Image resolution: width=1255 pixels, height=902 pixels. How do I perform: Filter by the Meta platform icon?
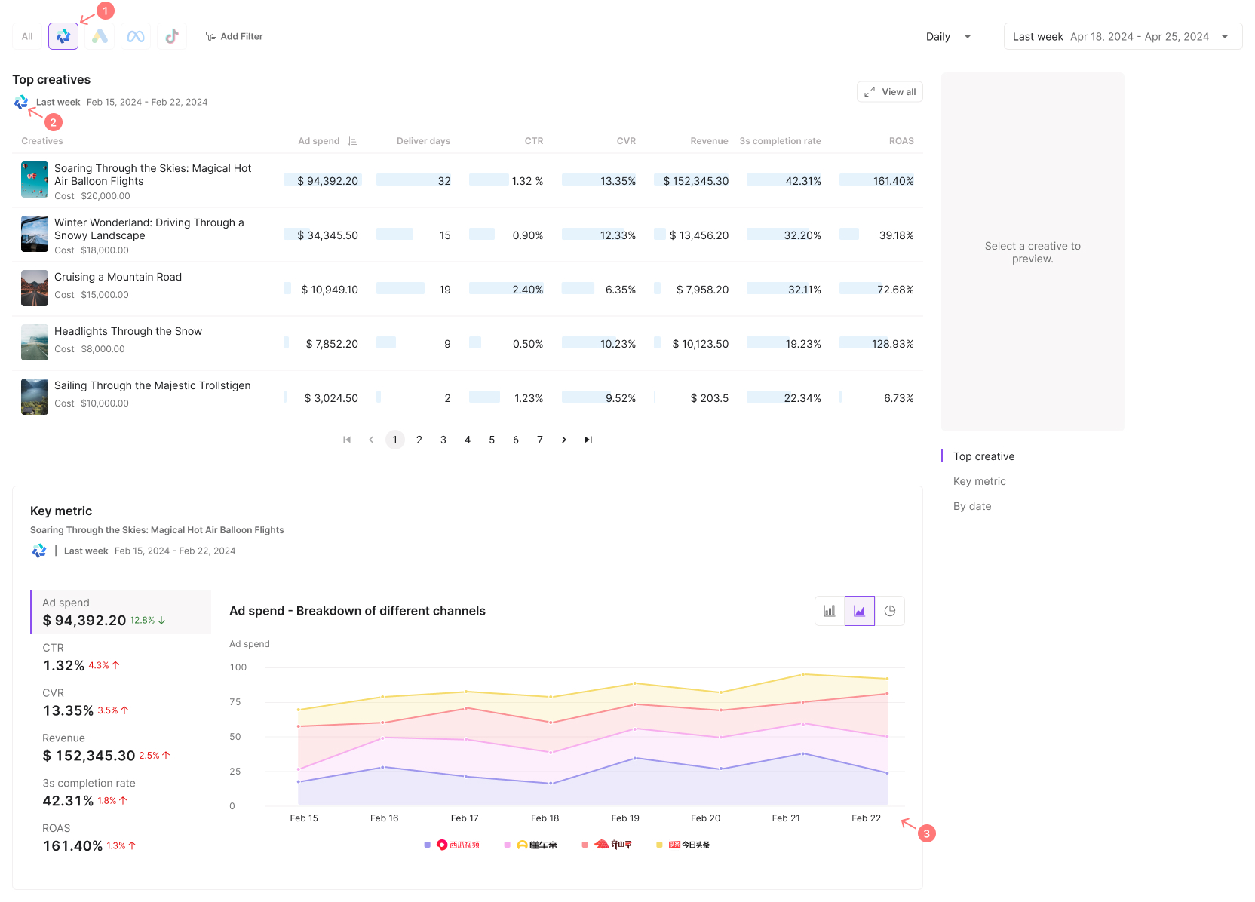click(x=136, y=36)
